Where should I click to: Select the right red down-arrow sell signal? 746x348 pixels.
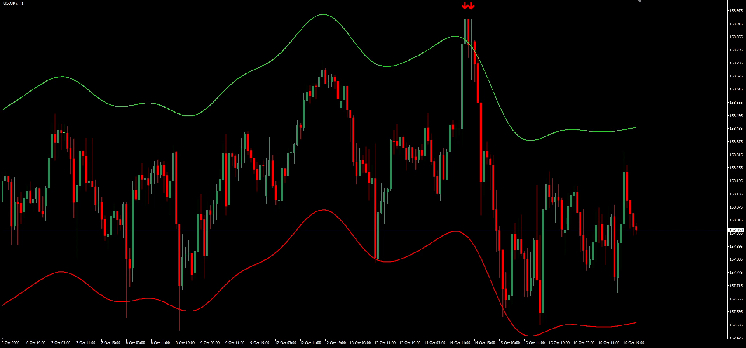pos(471,5)
